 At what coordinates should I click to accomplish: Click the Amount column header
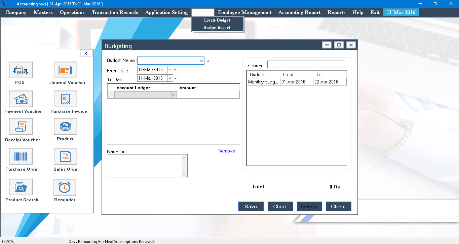(208, 88)
